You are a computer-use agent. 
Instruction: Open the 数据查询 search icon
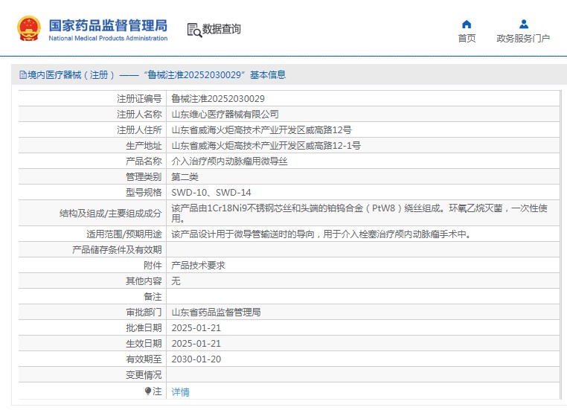point(194,30)
